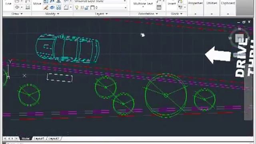Open the Multiline Text dropdown arrow
256x144 pixels.
pyautogui.click(x=143, y=7)
